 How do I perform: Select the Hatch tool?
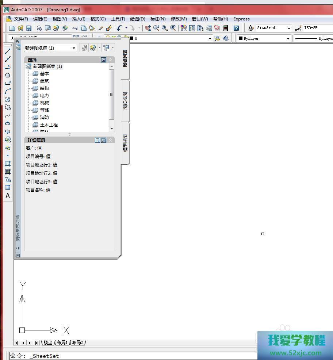tap(7, 164)
